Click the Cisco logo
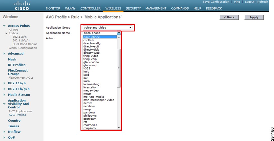Screen dimensions: 274x141 point(22,6)
